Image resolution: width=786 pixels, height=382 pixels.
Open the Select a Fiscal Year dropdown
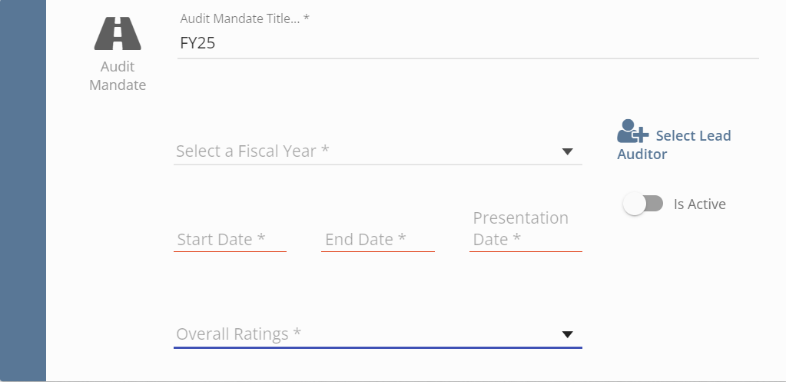point(369,151)
